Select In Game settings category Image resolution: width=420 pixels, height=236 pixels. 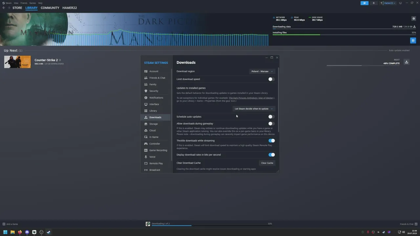point(156,137)
